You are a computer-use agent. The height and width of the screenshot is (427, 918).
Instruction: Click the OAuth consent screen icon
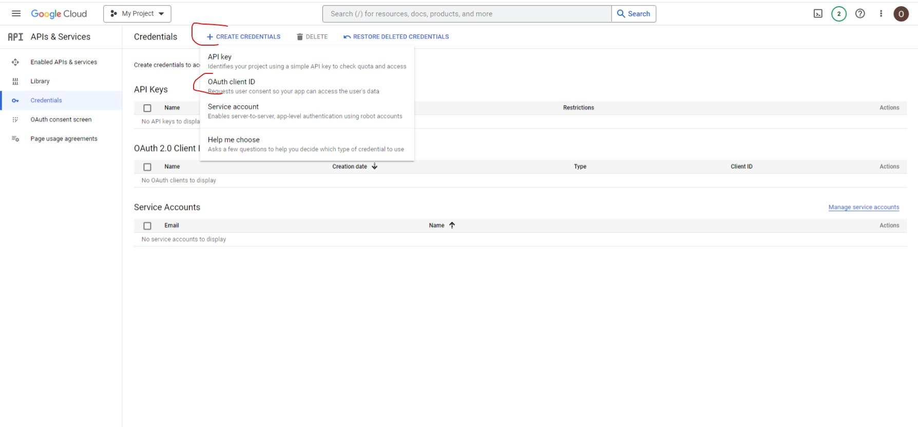[15, 120]
